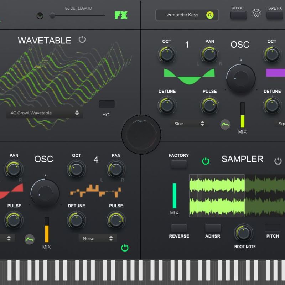Click the sine waveform display of OSC 1
285x285 pixels.
tap(189, 76)
